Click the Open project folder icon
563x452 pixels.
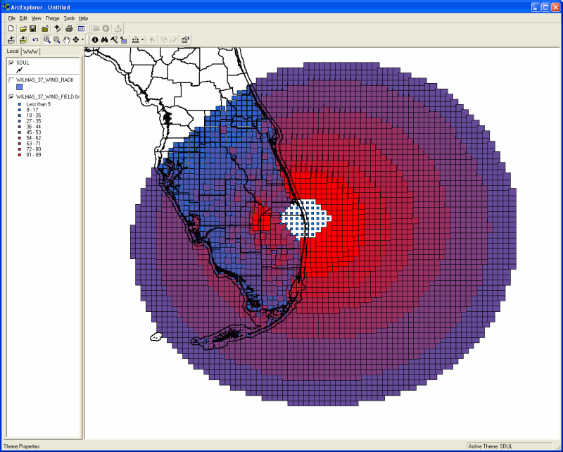click(23, 28)
